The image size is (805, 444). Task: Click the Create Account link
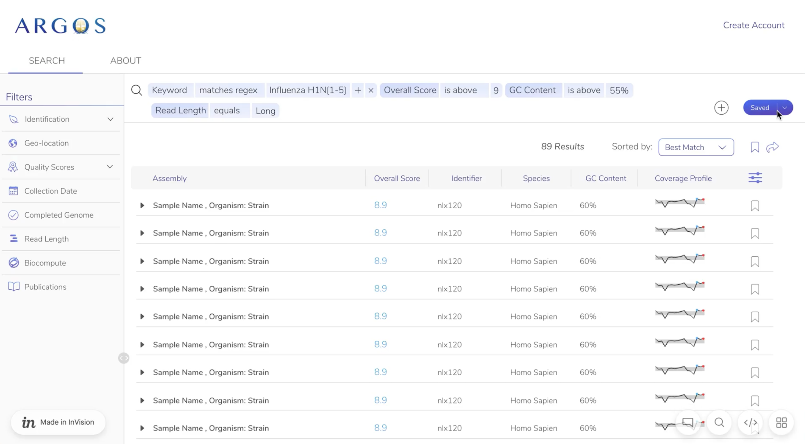point(753,25)
